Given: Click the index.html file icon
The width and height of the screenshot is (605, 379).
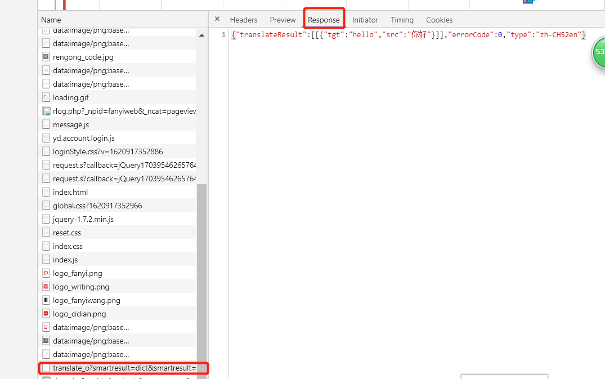Looking at the screenshot, I should 46,192.
